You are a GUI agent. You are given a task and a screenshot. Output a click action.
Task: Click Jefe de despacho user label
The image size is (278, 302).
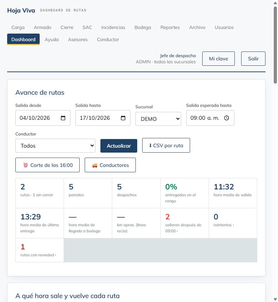[178, 56]
